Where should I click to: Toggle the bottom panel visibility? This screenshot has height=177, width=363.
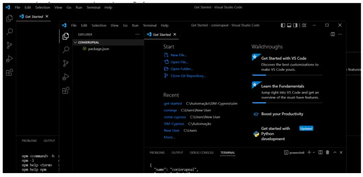[x=289, y=25]
